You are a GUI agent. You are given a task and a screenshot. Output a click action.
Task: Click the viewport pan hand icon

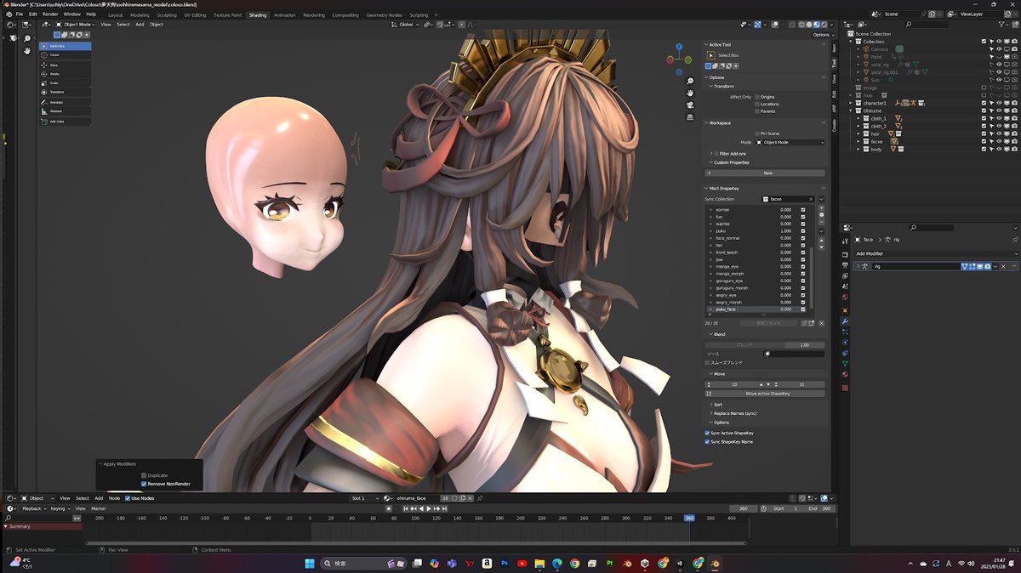[690, 92]
